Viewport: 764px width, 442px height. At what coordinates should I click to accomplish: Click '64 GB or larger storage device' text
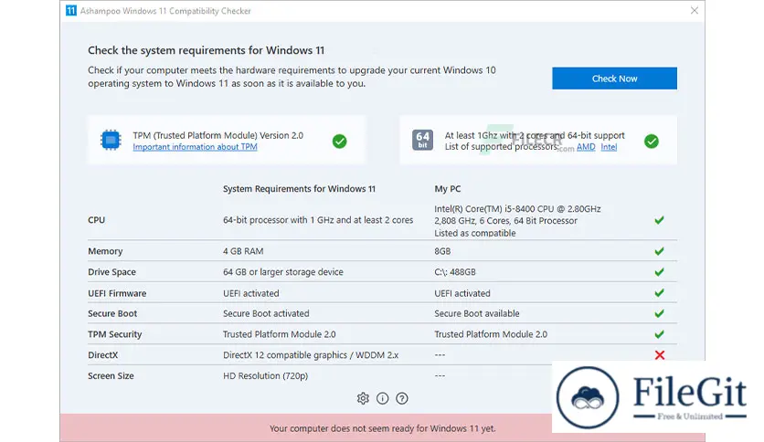tap(283, 272)
